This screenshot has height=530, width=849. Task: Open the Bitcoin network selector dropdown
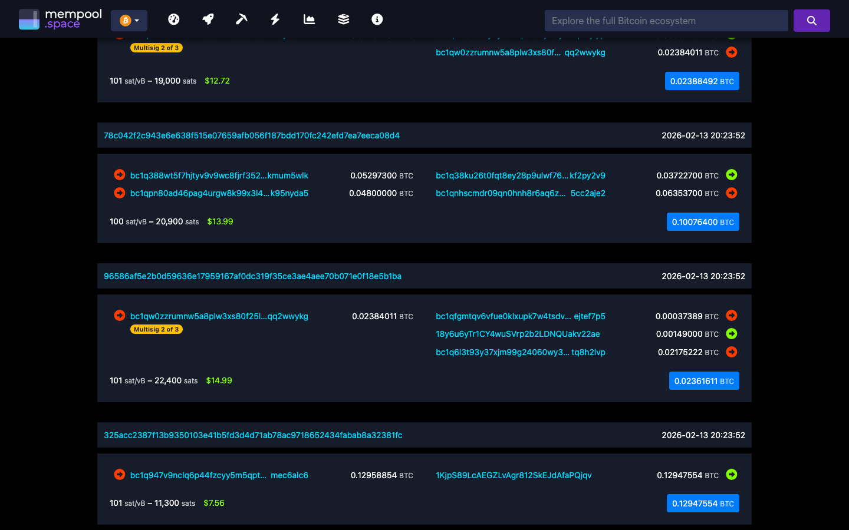coord(129,19)
